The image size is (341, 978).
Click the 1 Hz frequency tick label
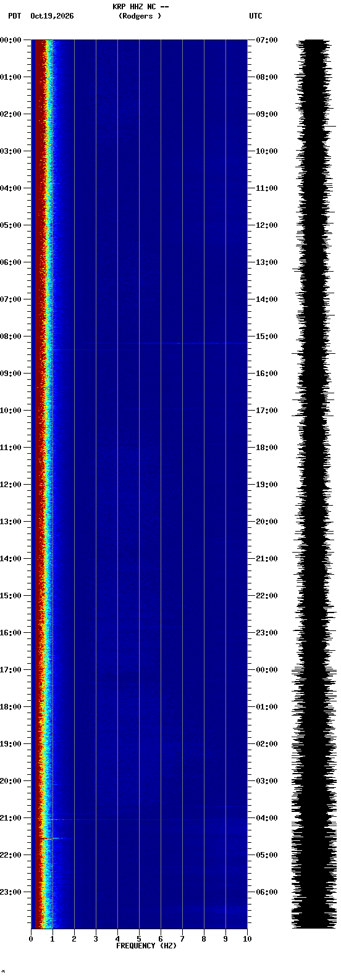(x=53, y=939)
